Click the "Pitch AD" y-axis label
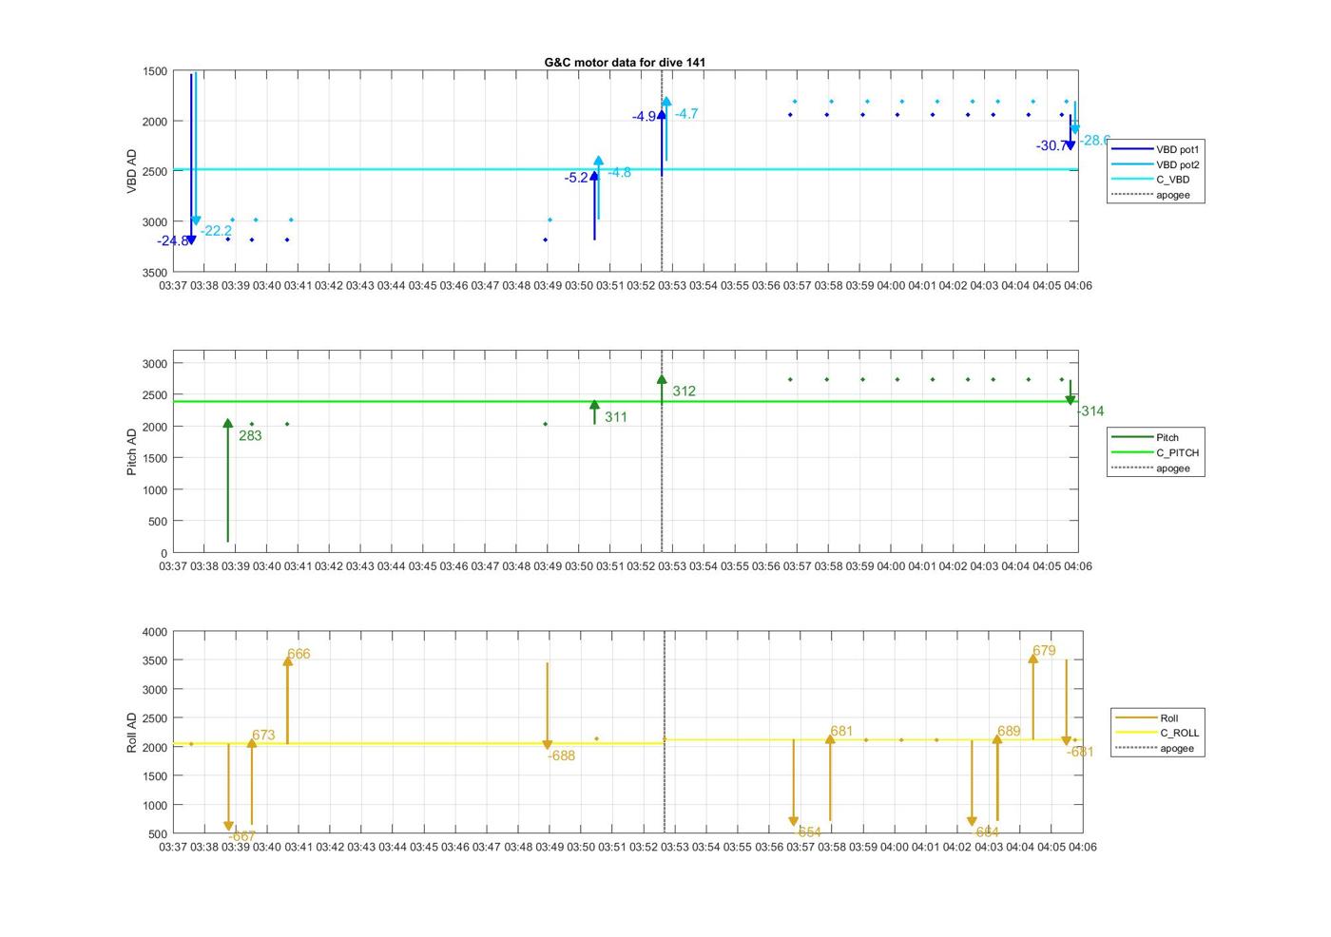This screenshot has width=1331, height=937. (132, 451)
